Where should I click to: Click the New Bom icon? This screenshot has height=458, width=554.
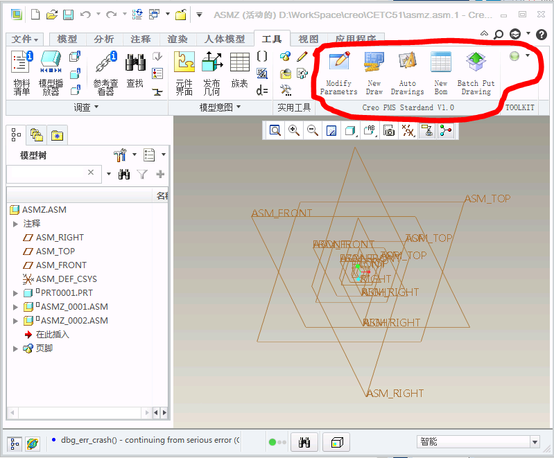tap(441, 73)
